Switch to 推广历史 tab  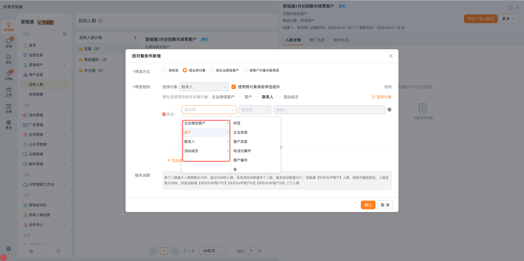(x=317, y=40)
